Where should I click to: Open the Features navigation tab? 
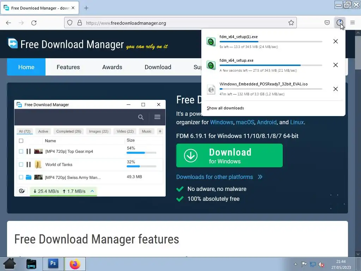[x=68, y=67]
